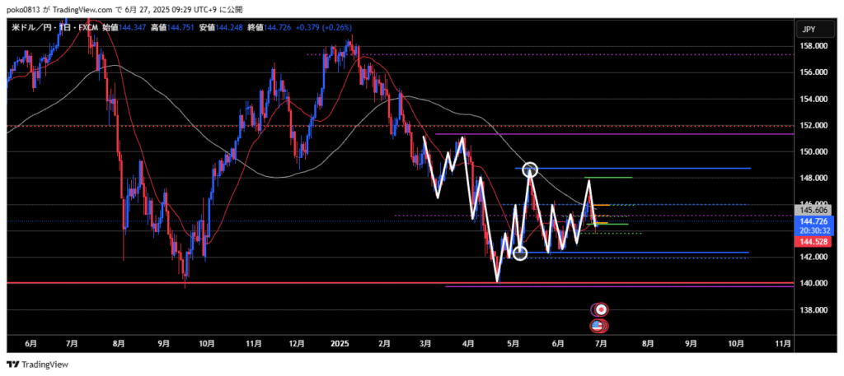Viewport: 844px width, 376px height.
Task: Select the lower white circle marker near 142
Action: click(520, 253)
